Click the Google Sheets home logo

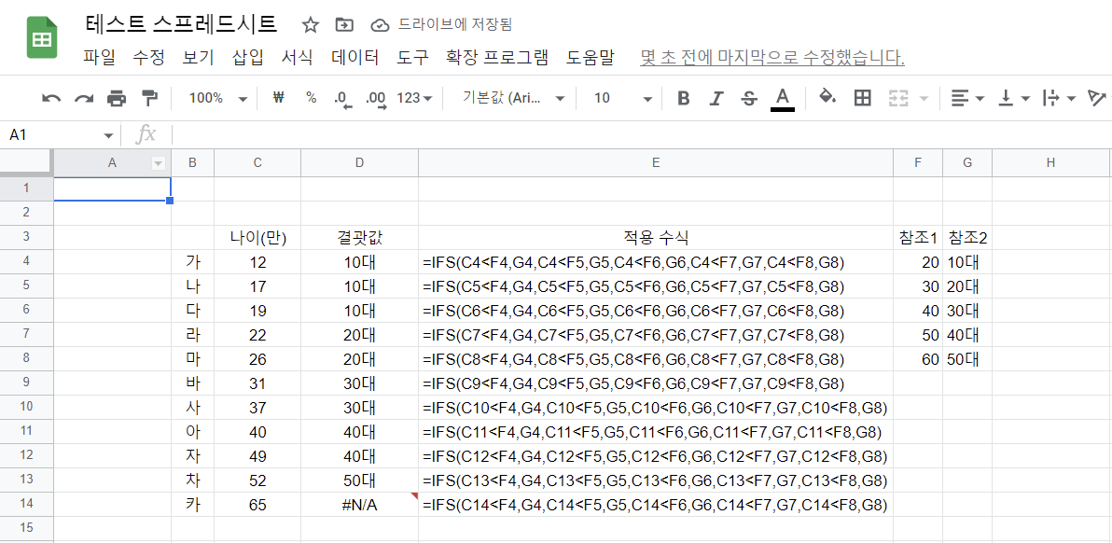pos(42,37)
